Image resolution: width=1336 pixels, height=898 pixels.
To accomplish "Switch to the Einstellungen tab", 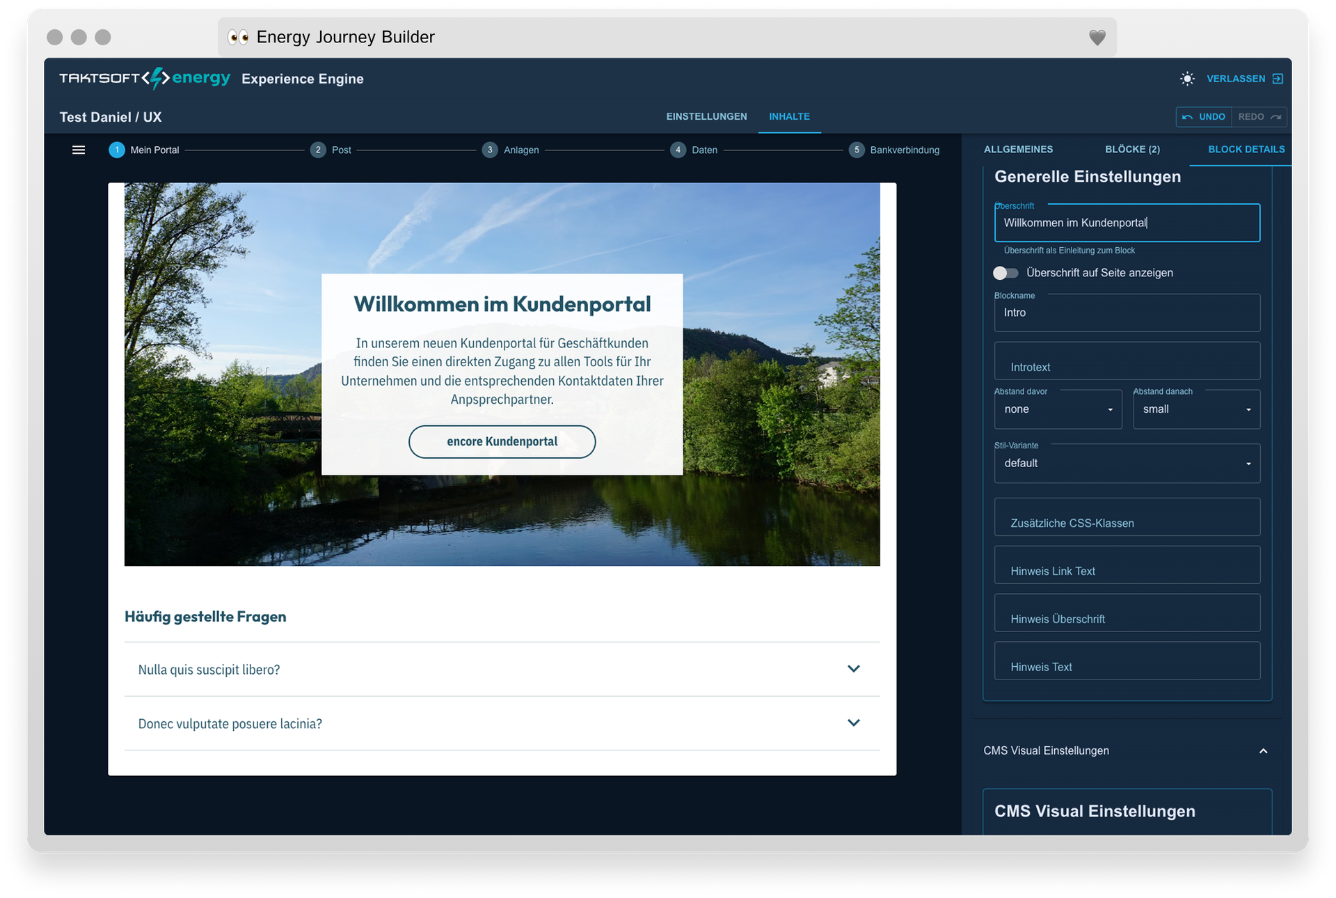I will [706, 116].
